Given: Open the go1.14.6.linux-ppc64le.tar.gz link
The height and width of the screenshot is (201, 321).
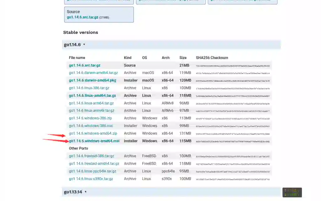Looking at the screenshot, I should 92,171.
